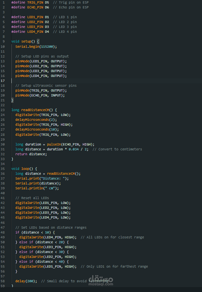Click digitalWrite(LED1_PIN, HIGH) statement
202x292 pixels.
[x=48, y=266]
